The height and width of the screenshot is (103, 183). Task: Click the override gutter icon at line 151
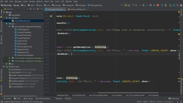(51, 16)
